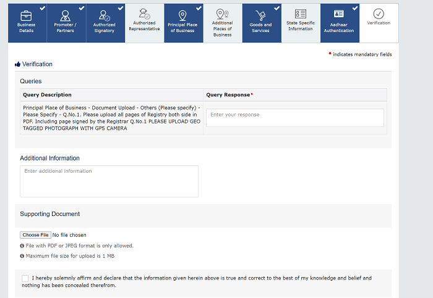The height and width of the screenshot is (298, 433).
Task: Click the PDF or JPEG format info icon
Action: click(22, 246)
